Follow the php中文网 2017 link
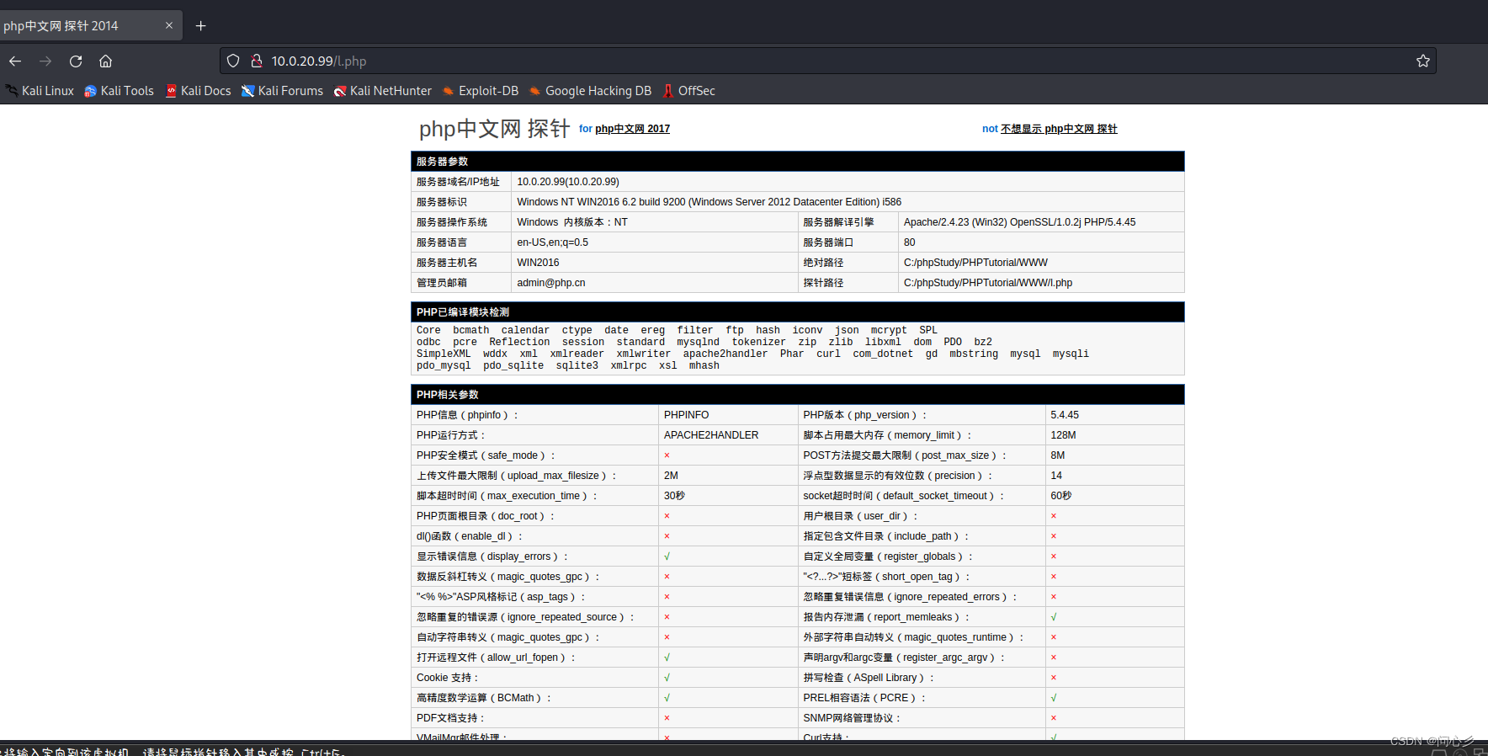Viewport: 1488px width, 756px height. point(632,129)
